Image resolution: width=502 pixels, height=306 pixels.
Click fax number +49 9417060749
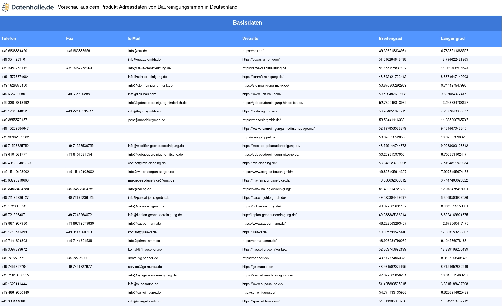pyautogui.click(x=79, y=232)
